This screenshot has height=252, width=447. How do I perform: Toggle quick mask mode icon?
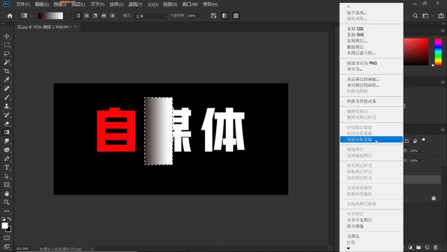pyautogui.click(x=7, y=238)
